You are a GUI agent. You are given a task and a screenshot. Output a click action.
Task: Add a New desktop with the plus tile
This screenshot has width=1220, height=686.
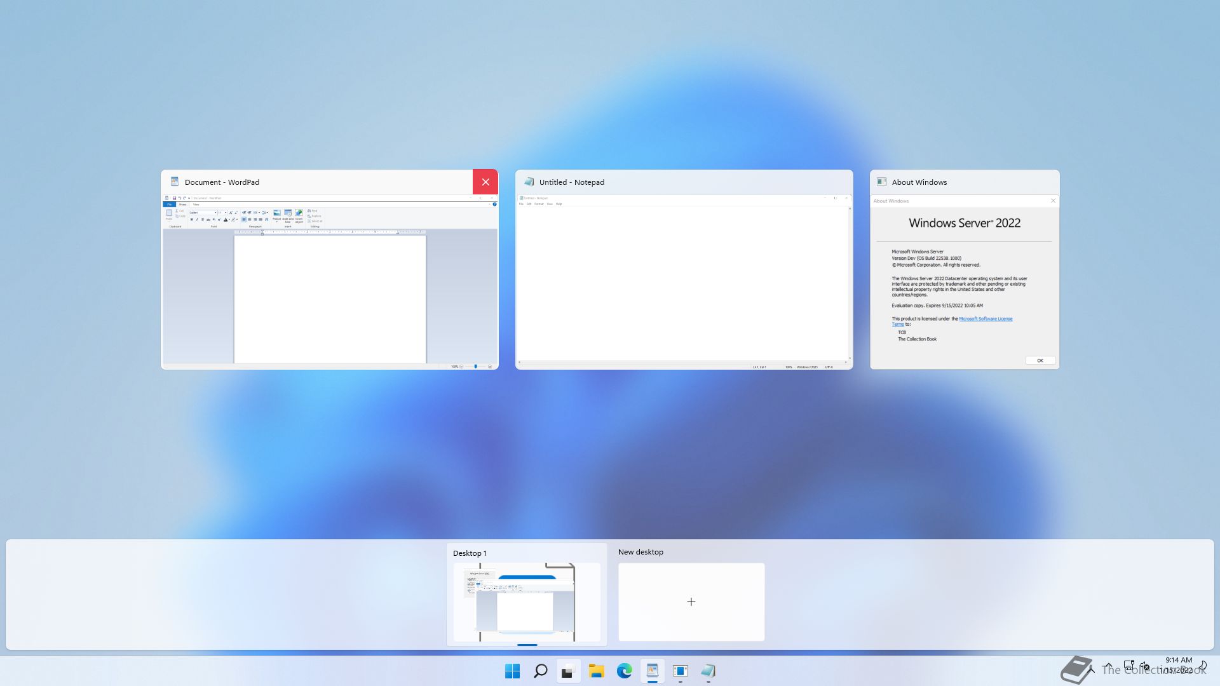(691, 602)
